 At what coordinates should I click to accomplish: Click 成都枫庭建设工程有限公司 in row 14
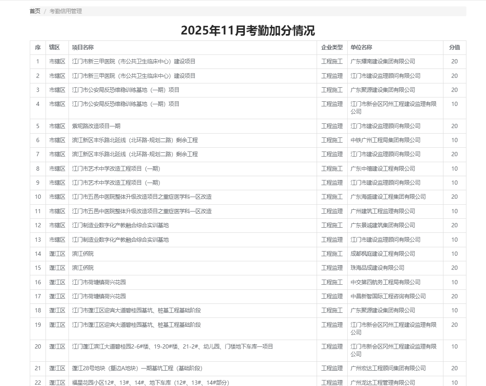click(x=383, y=254)
